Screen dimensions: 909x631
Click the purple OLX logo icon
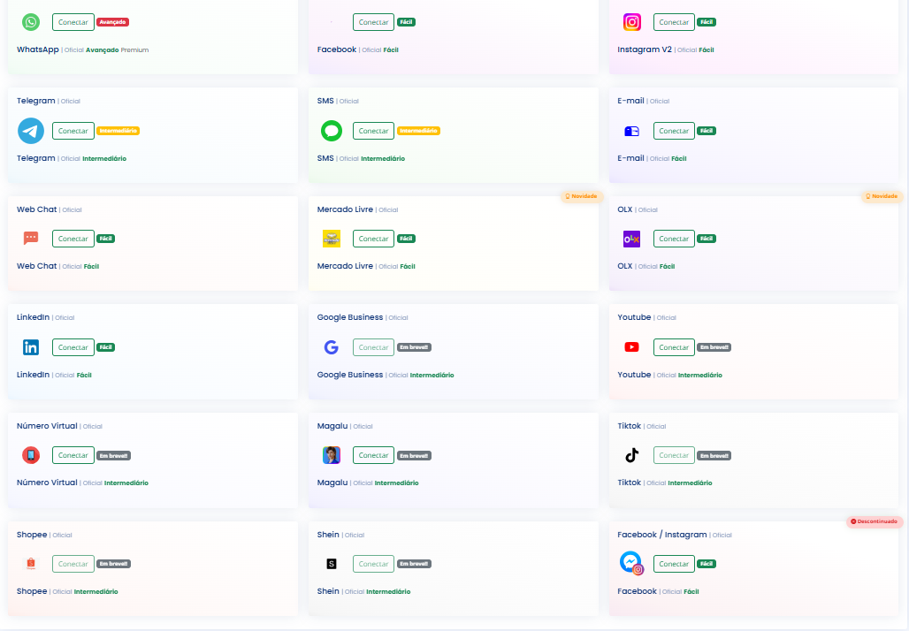tap(632, 239)
